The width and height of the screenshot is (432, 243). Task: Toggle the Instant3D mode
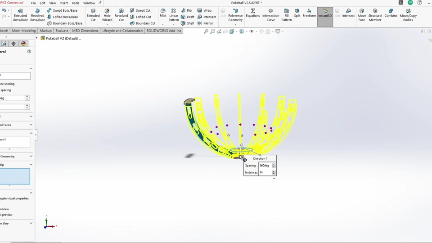coord(325,17)
